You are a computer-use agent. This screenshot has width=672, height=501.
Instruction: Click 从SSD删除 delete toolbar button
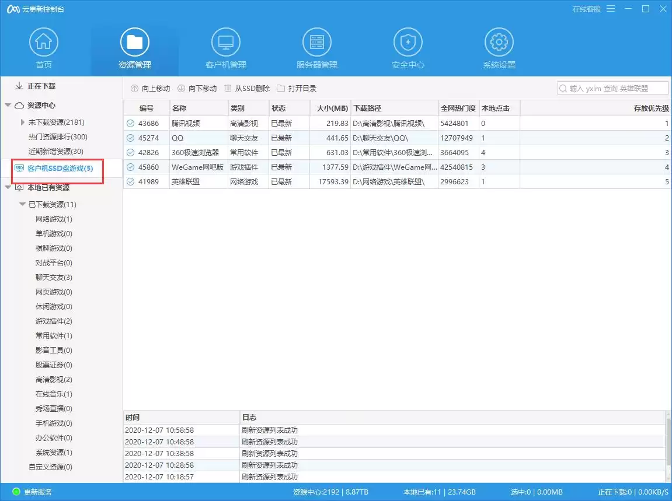[x=247, y=89]
